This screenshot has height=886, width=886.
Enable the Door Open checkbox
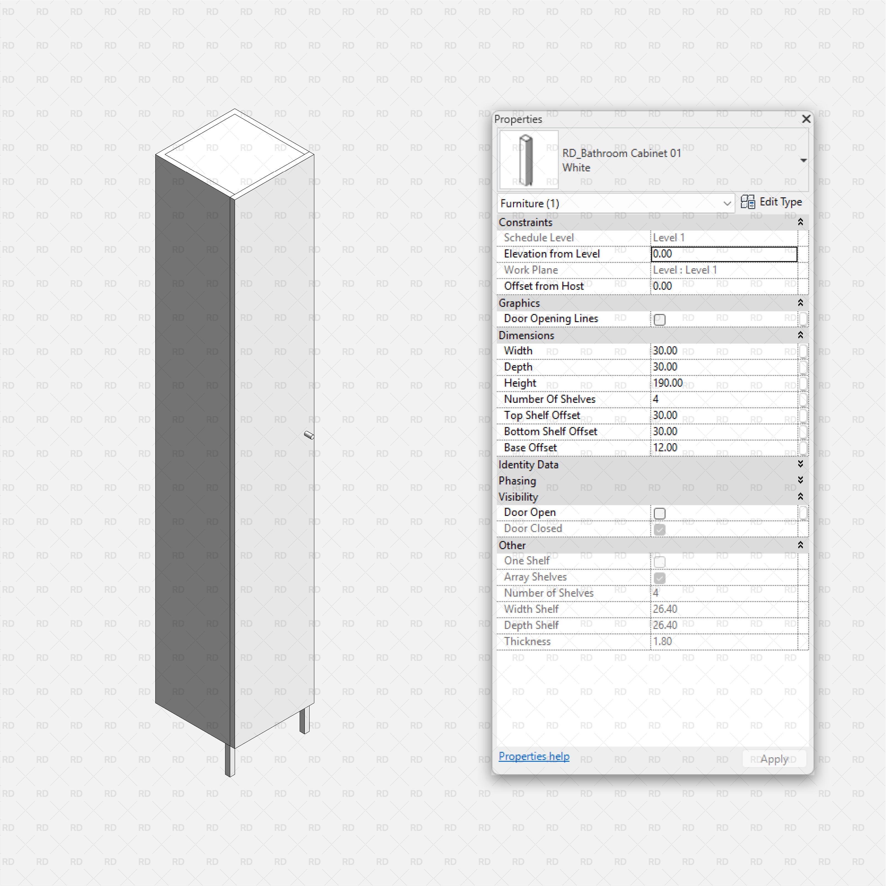tap(660, 513)
